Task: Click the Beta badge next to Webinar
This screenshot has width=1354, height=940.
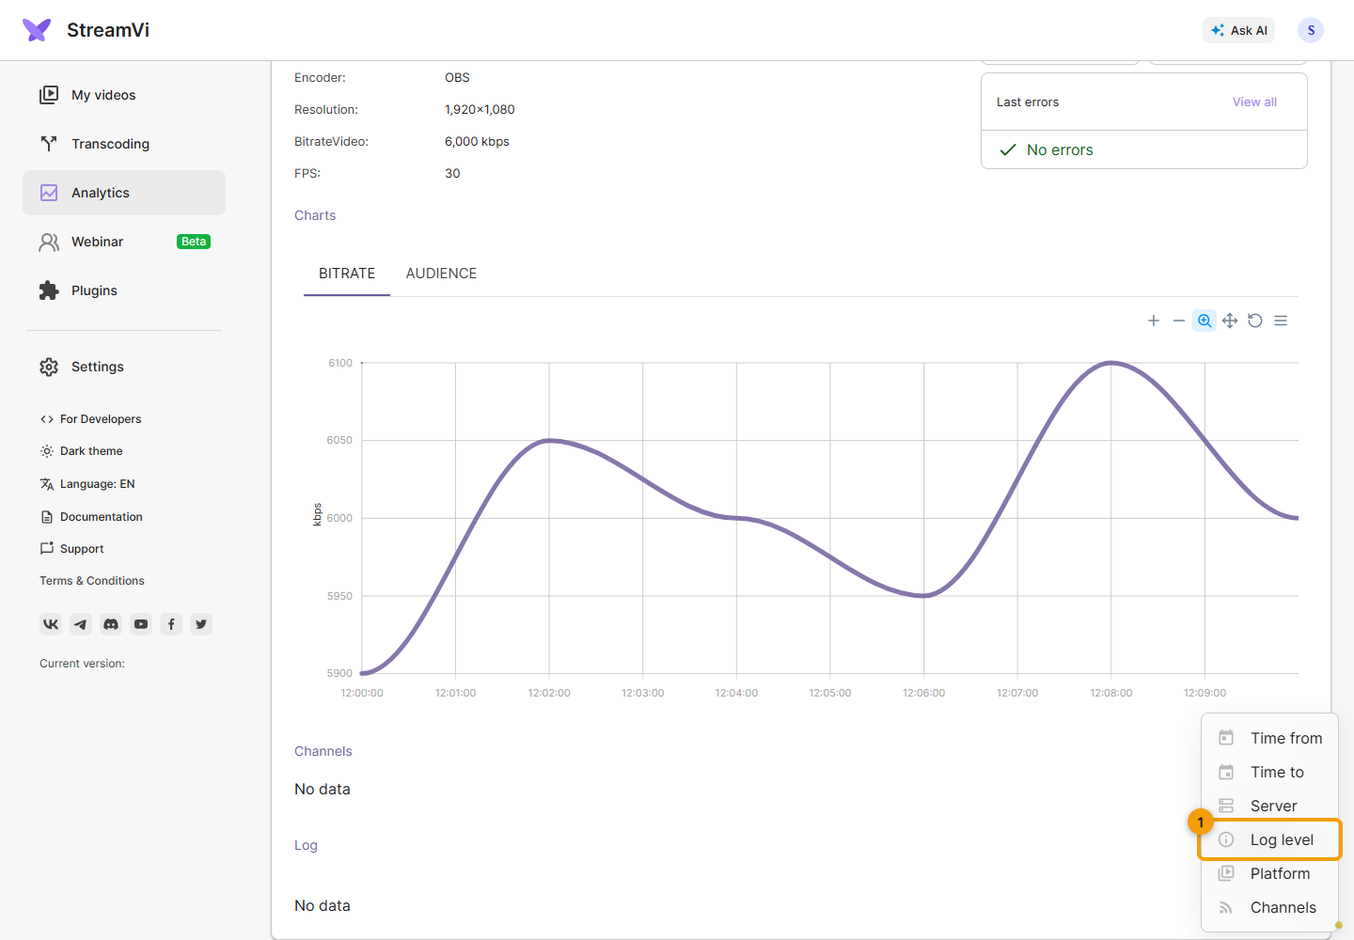Action: tap(194, 242)
